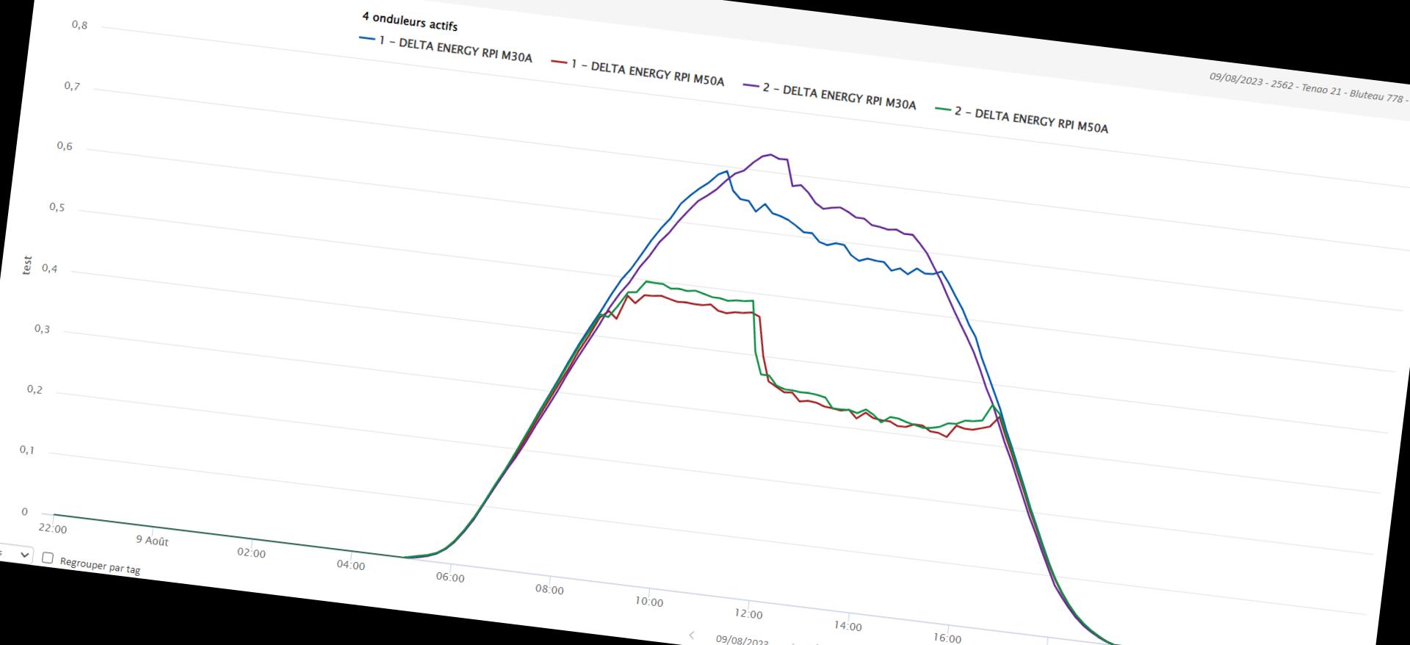
Task: Click the '10:00' x-axis label
Action: pyautogui.click(x=649, y=602)
